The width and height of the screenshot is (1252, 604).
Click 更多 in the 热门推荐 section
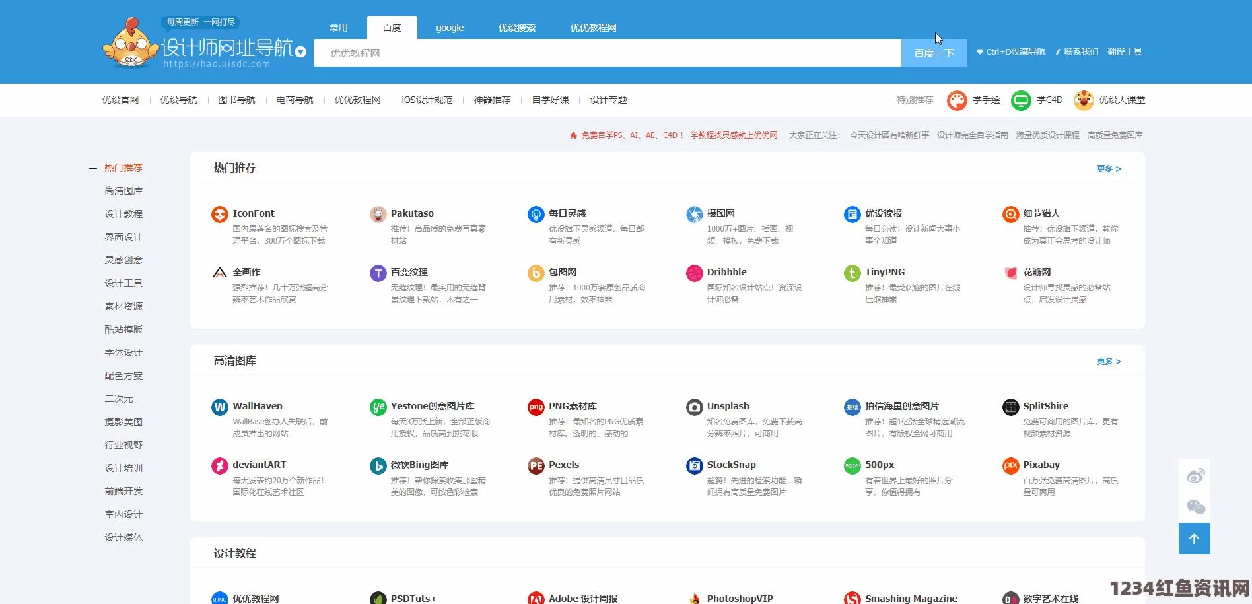pyautogui.click(x=1109, y=169)
